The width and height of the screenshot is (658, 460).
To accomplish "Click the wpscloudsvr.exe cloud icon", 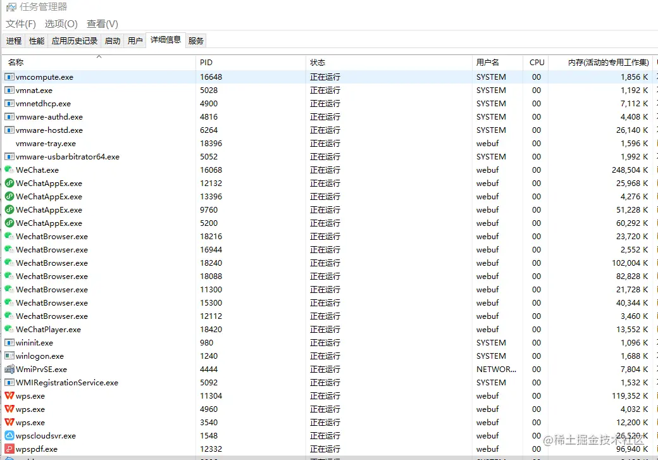I will [9, 436].
